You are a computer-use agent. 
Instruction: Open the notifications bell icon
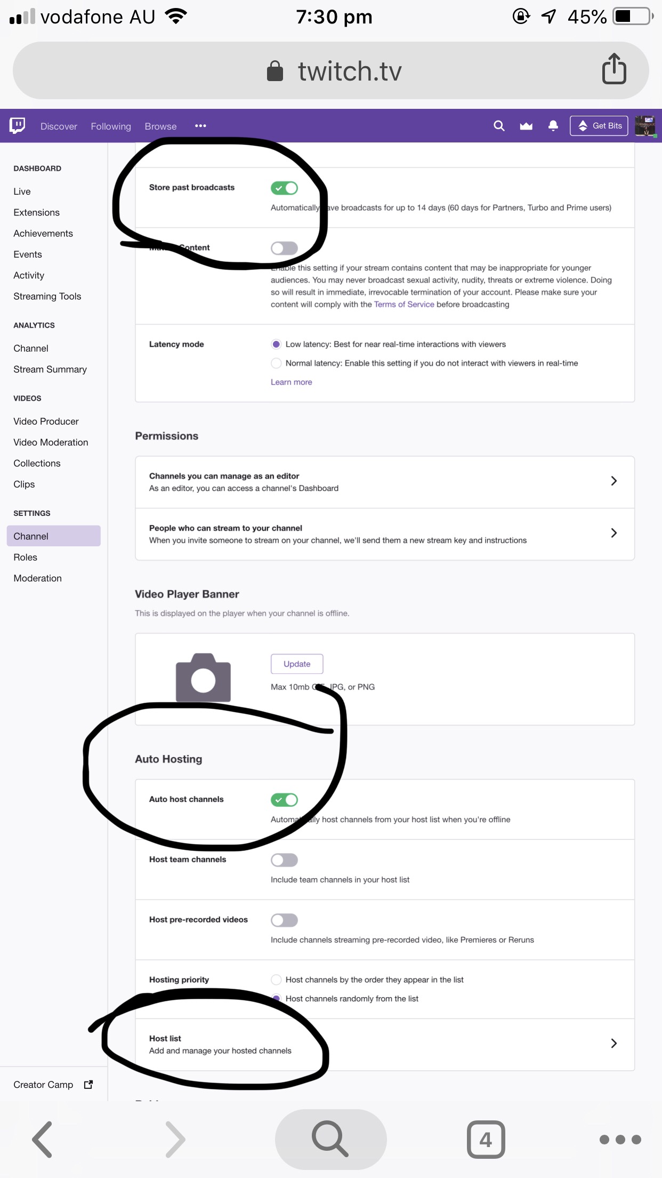click(553, 126)
